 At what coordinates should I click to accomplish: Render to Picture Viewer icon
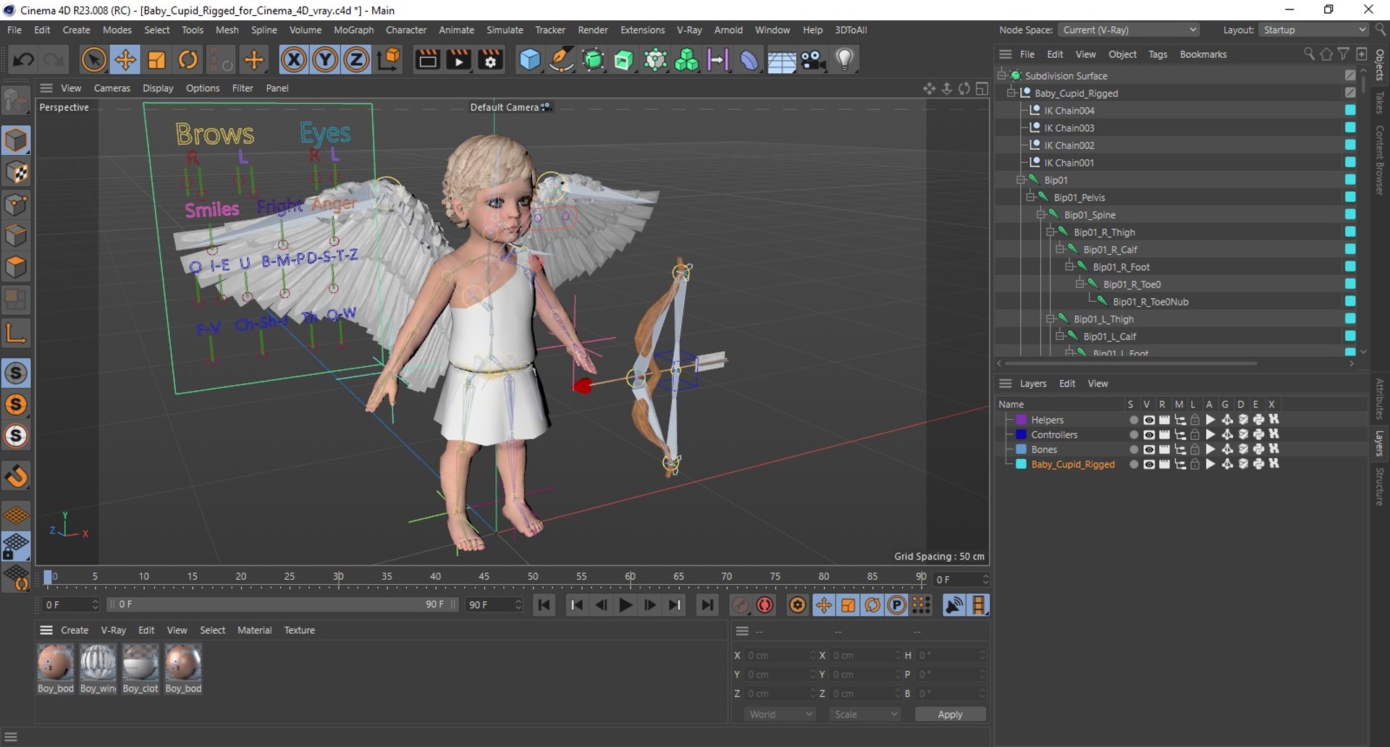(x=459, y=60)
